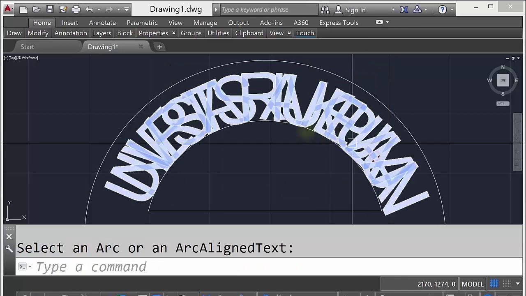Toggle the MODEL space button
The image size is (526, 296).
coord(473,284)
